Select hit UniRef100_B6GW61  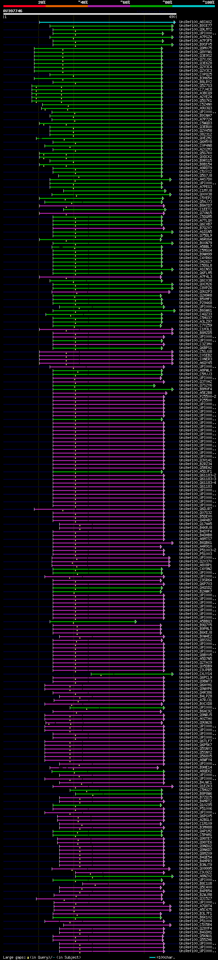(x=196, y=311)
